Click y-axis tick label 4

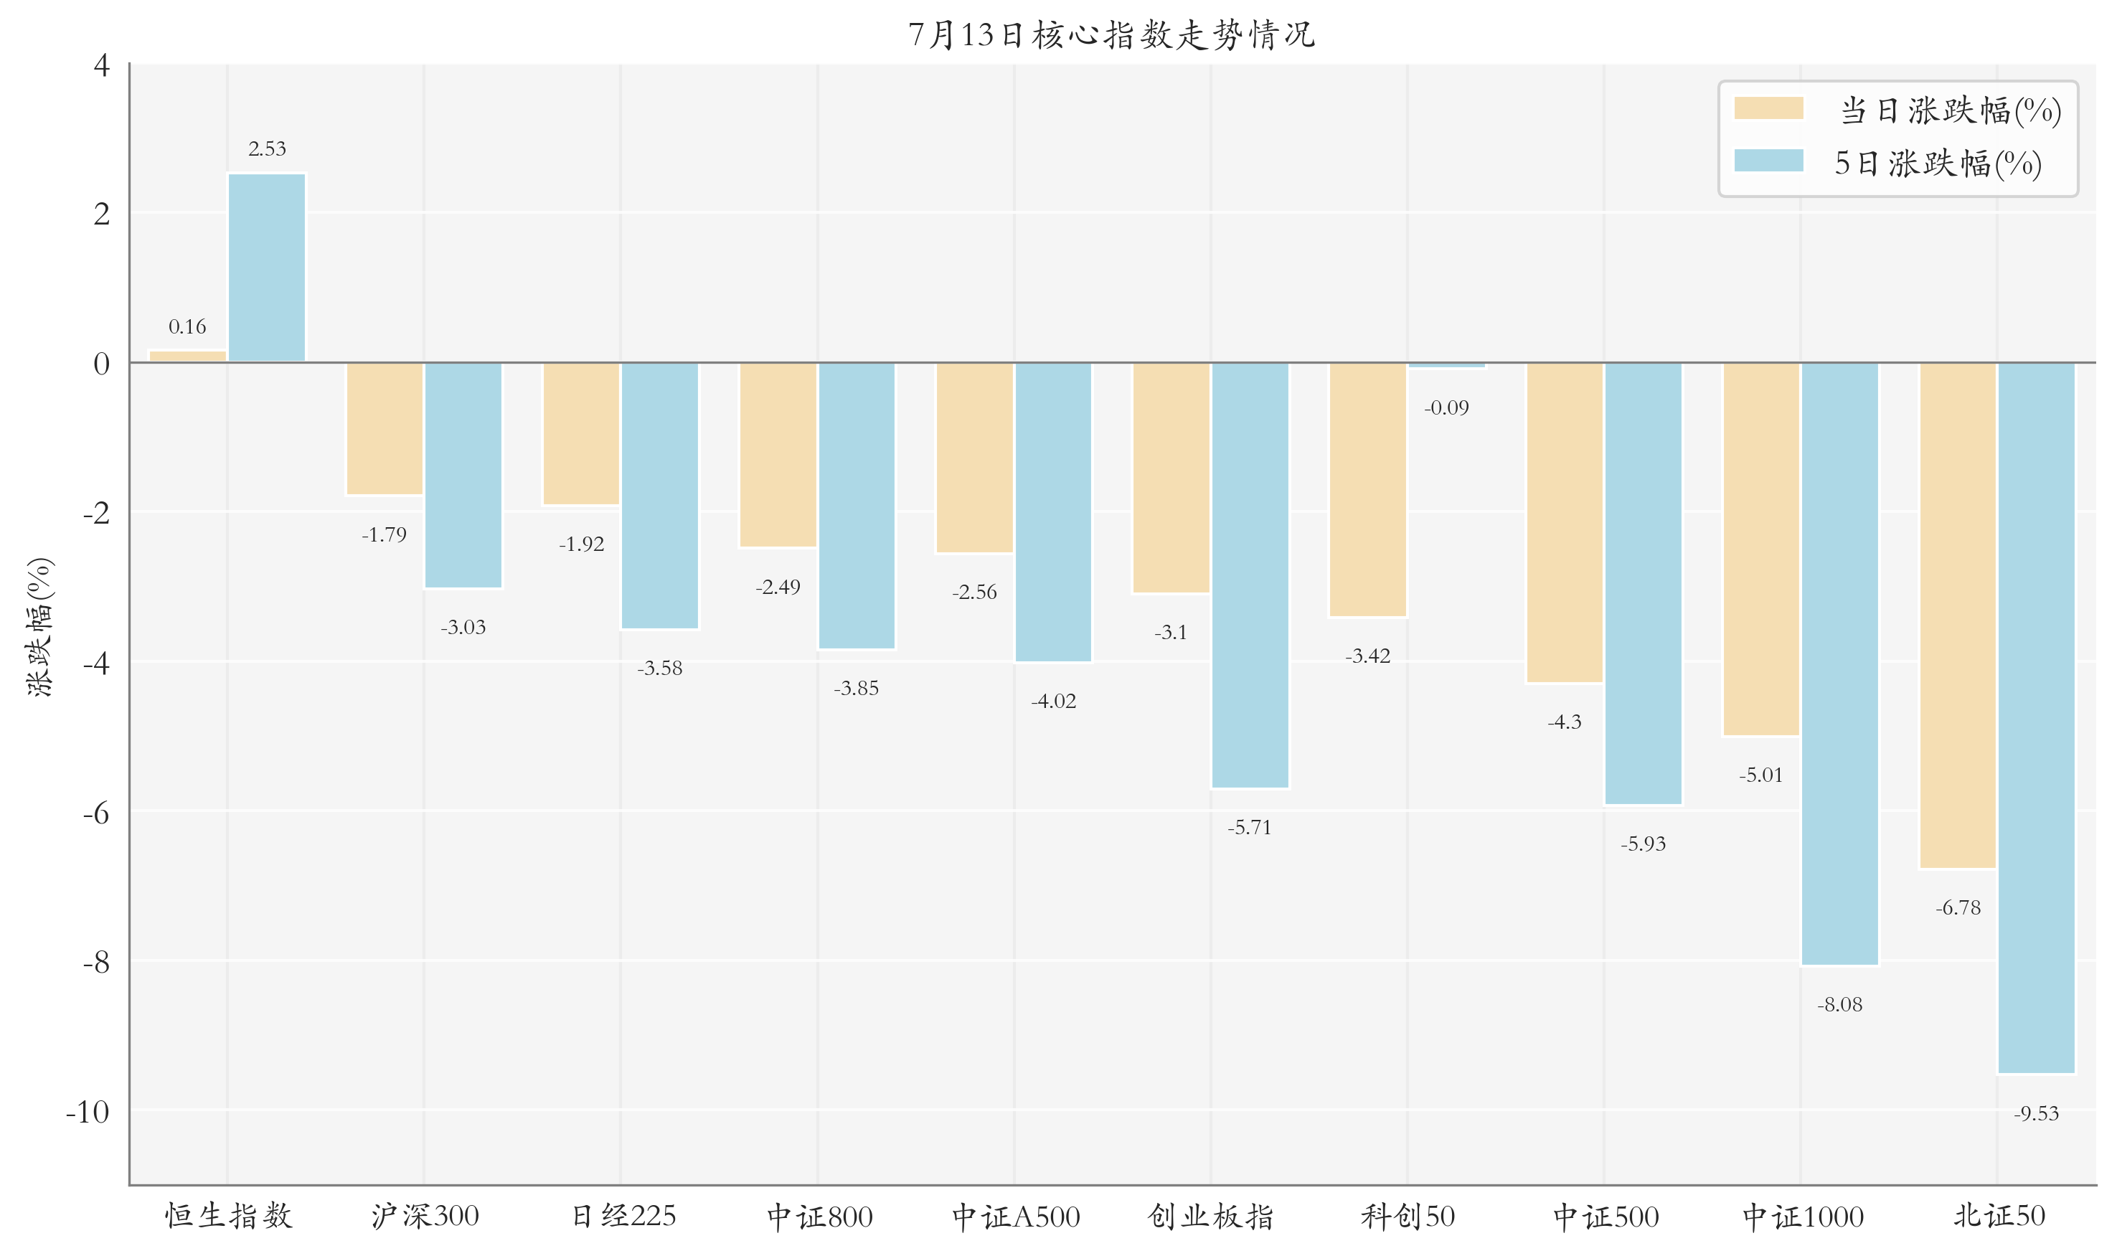[x=102, y=65]
